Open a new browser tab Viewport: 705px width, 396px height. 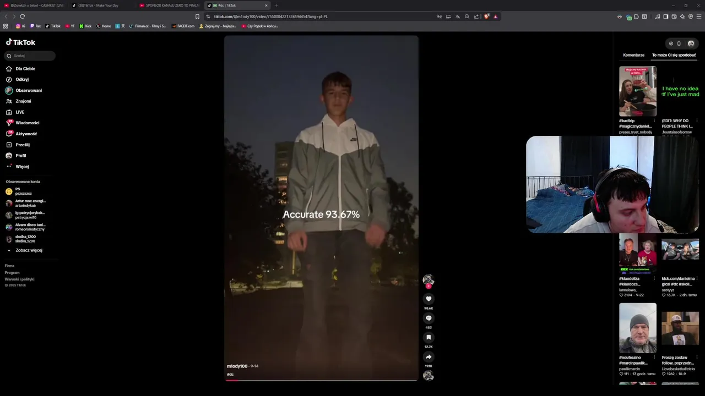click(x=276, y=5)
